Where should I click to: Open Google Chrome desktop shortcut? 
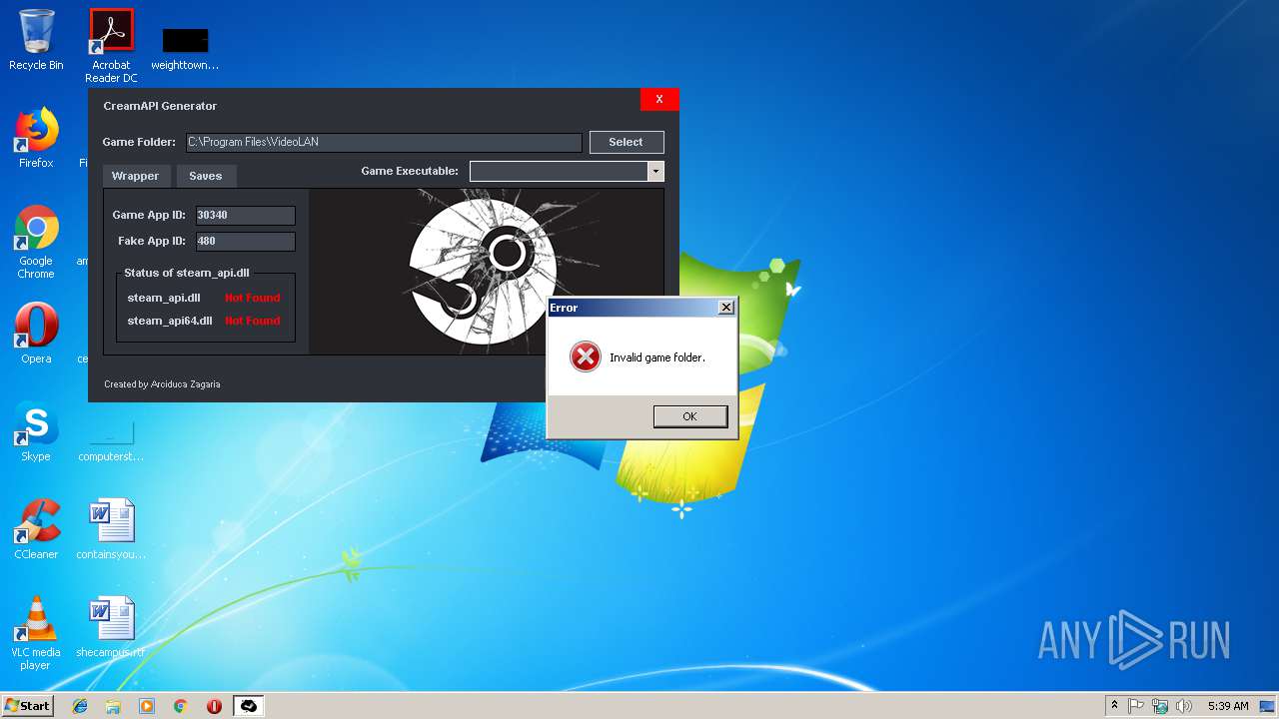pyautogui.click(x=36, y=242)
